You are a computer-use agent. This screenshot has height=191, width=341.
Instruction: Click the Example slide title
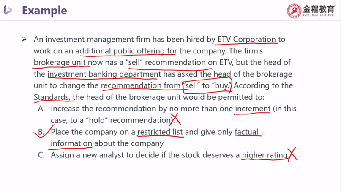(45, 11)
